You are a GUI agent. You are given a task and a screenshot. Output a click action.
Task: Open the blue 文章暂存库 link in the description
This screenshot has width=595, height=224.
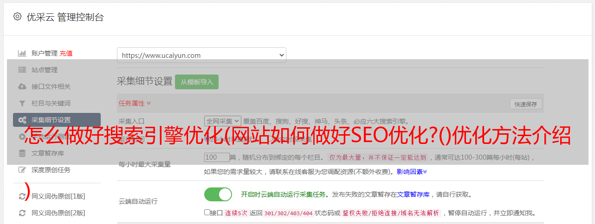click(413, 194)
